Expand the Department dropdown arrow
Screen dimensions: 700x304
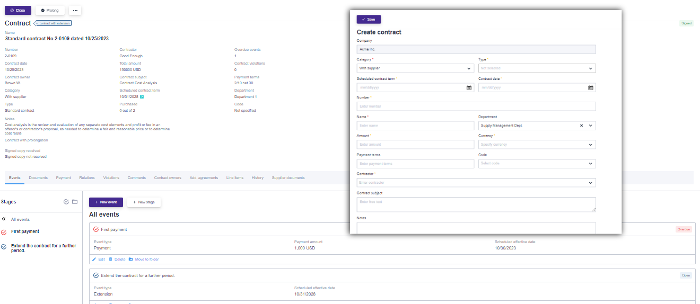591,126
